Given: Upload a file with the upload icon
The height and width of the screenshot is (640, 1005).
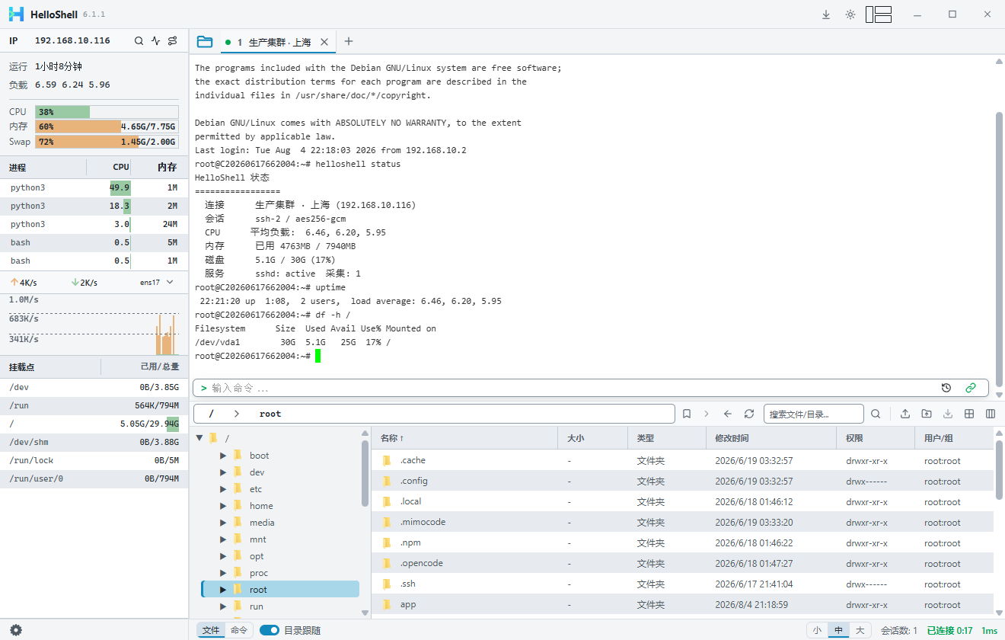Looking at the screenshot, I should [x=905, y=414].
